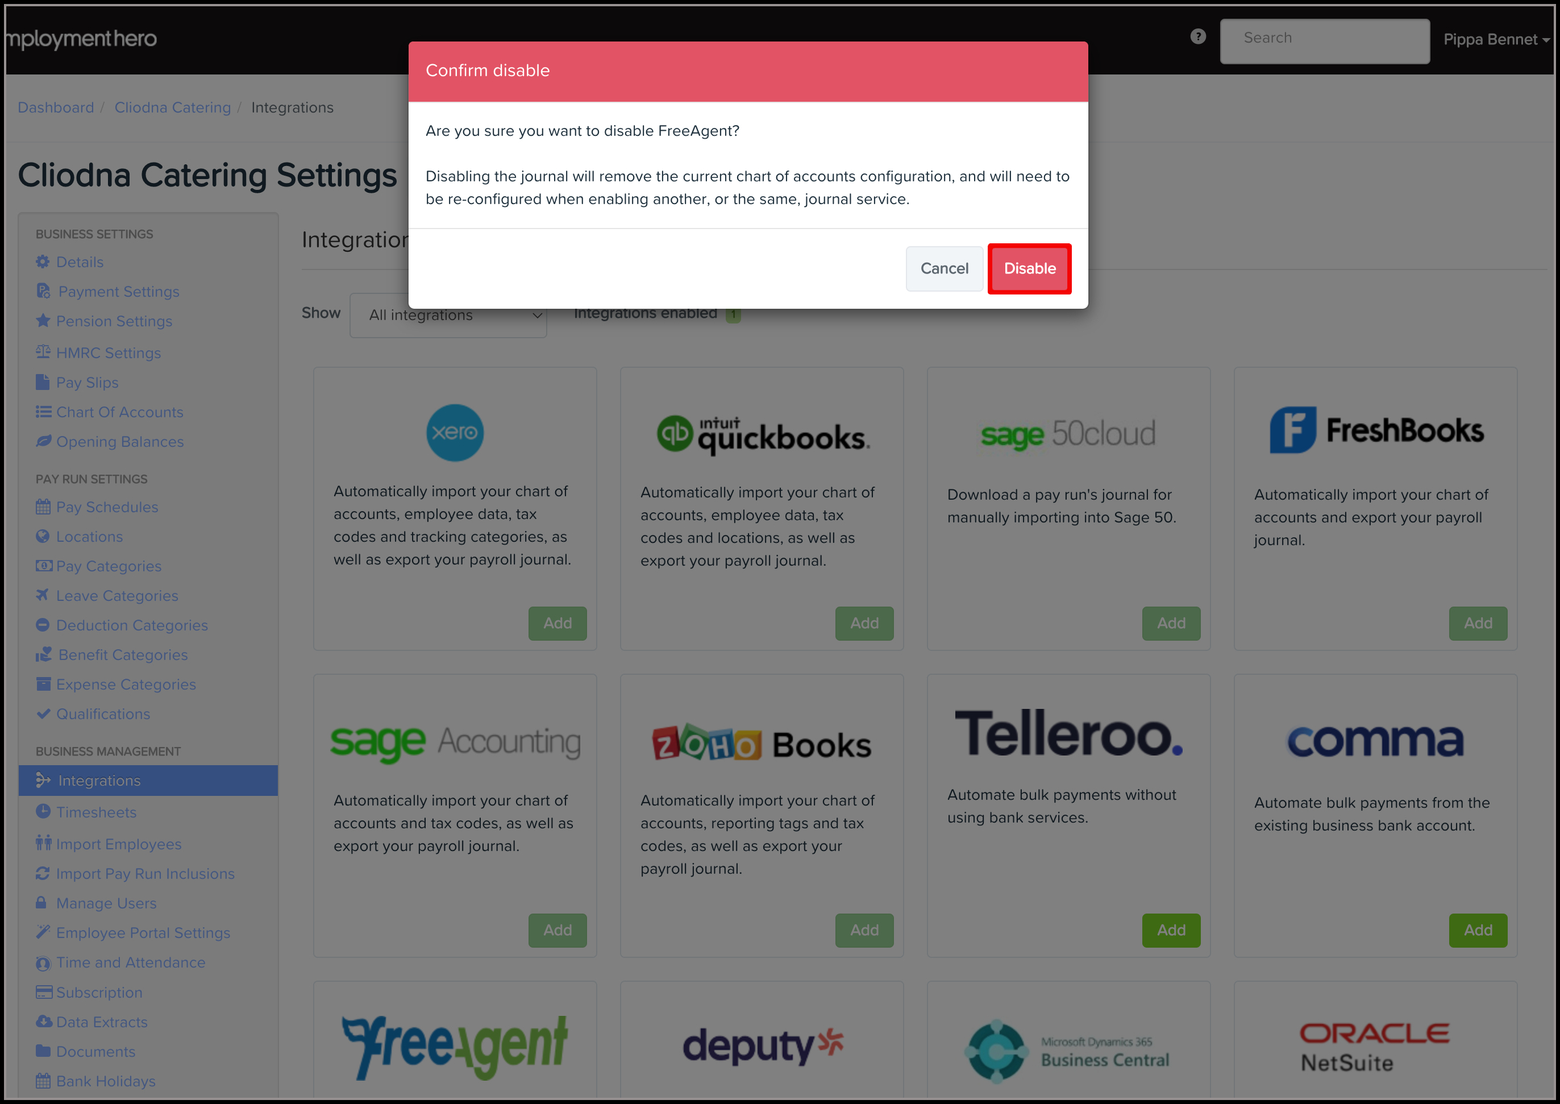Click the Data Extracts cloud icon
The image size is (1560, 1104).
[x=44, y=1021]
